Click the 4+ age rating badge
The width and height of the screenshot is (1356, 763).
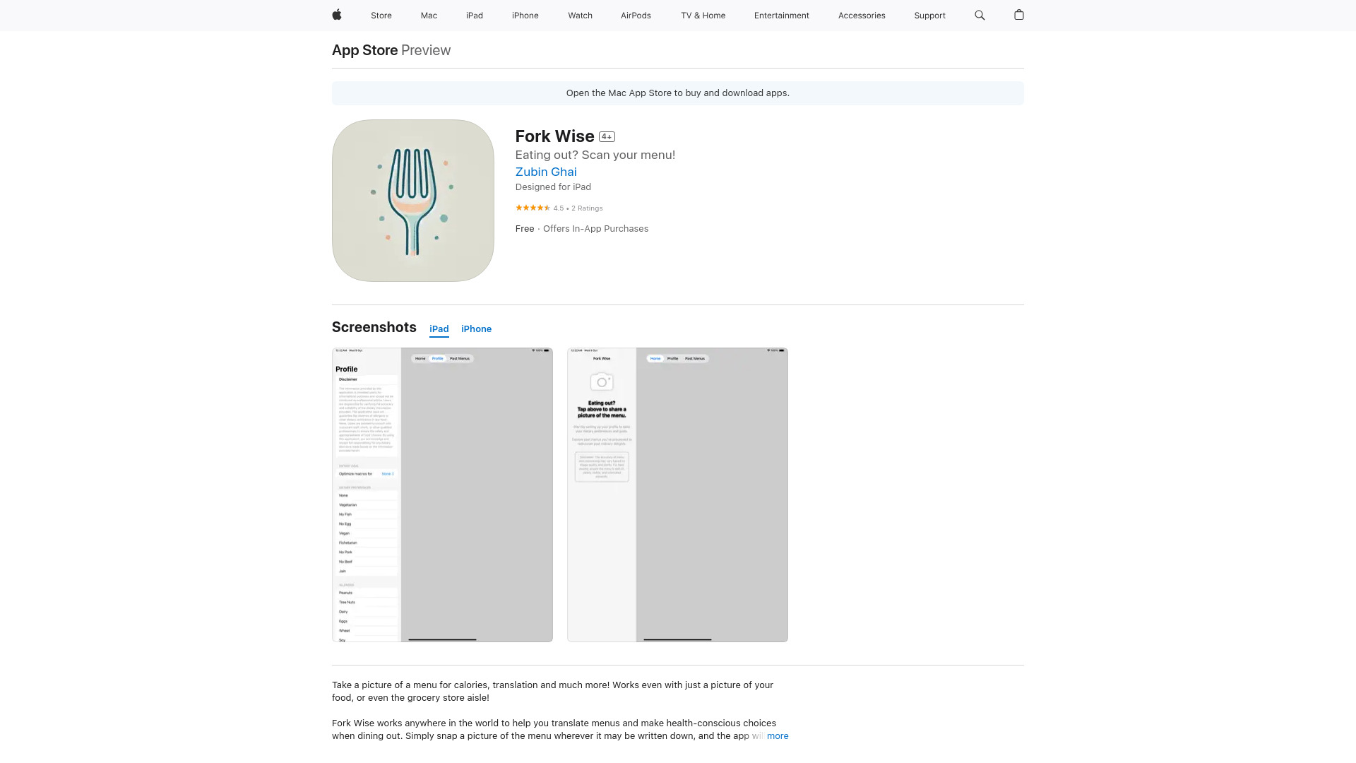point(607,136)
